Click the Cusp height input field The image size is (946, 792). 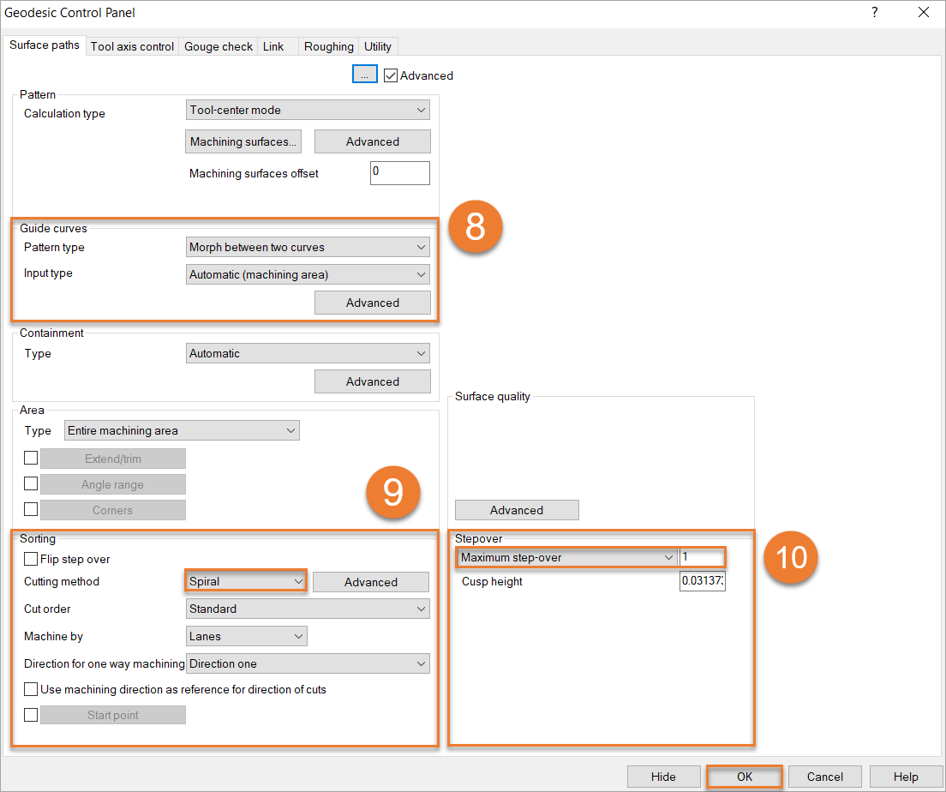coord(702,581)
